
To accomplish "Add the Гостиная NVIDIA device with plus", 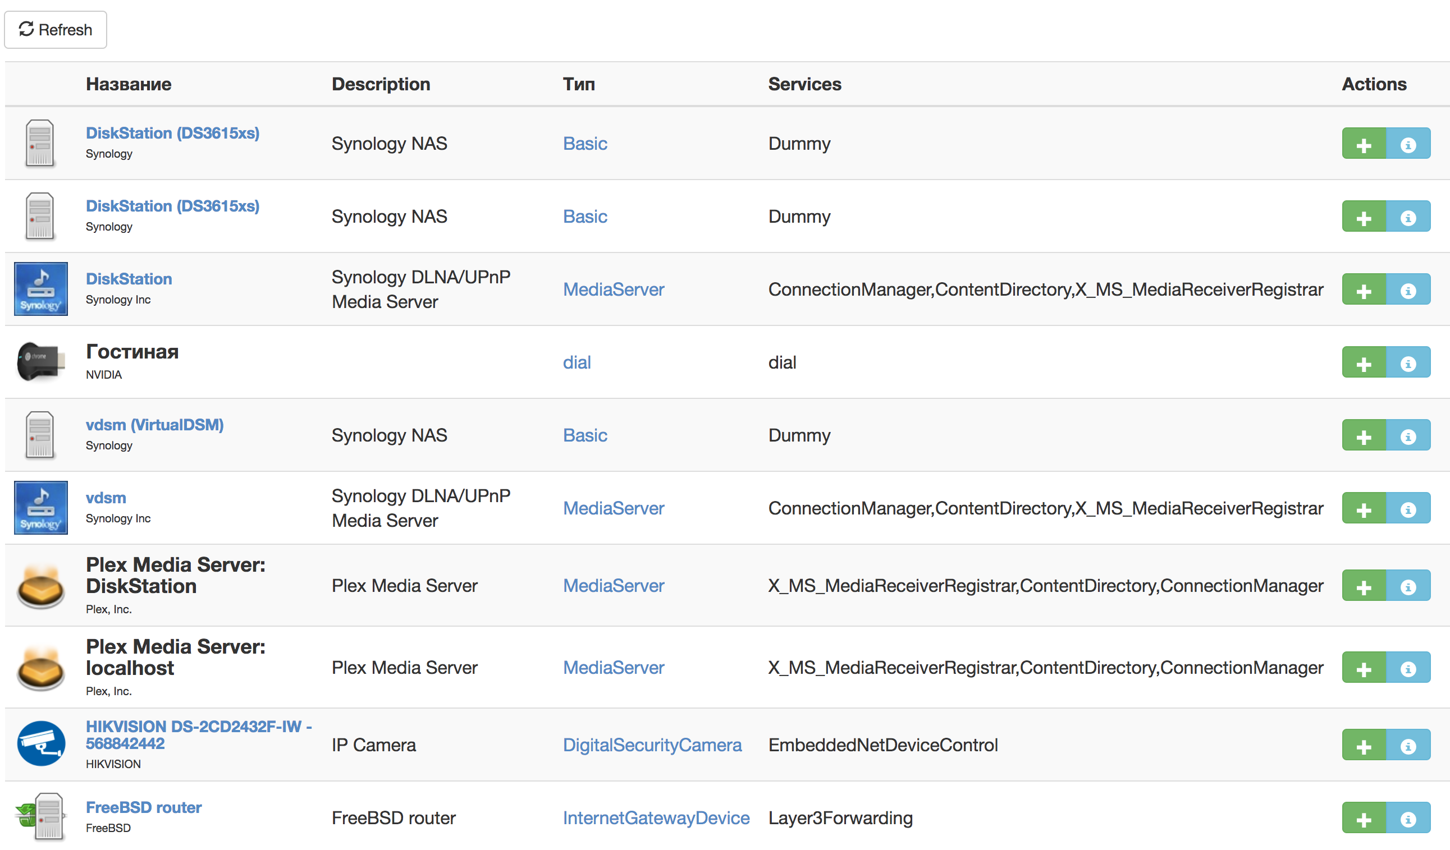I will tap(1363, 364).
